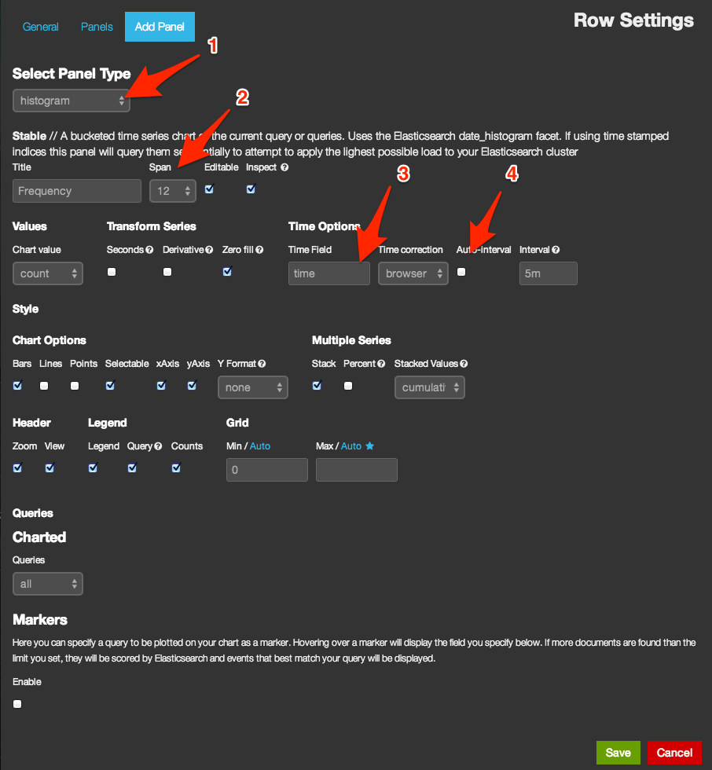Toggle the Zoom header checkbox
Image resolution: width=712 pixels, height=770 pixels.
coord(17,468)
